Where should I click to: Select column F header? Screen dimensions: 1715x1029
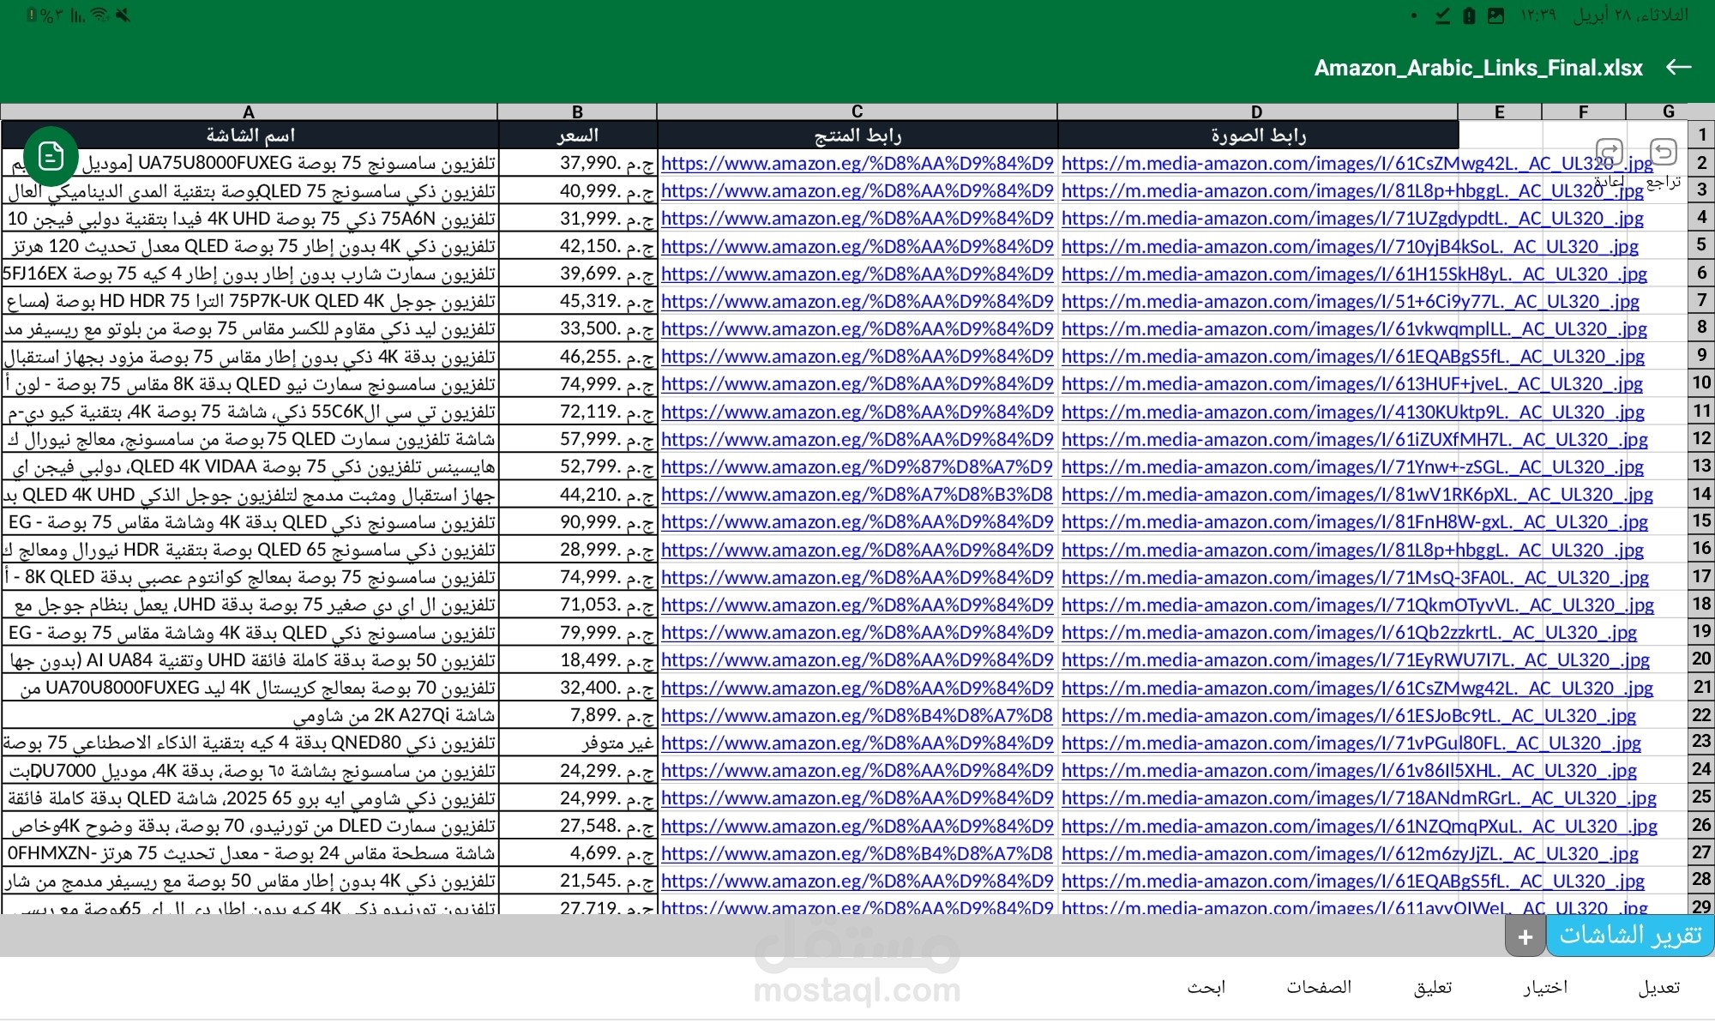click(1583, 111)
